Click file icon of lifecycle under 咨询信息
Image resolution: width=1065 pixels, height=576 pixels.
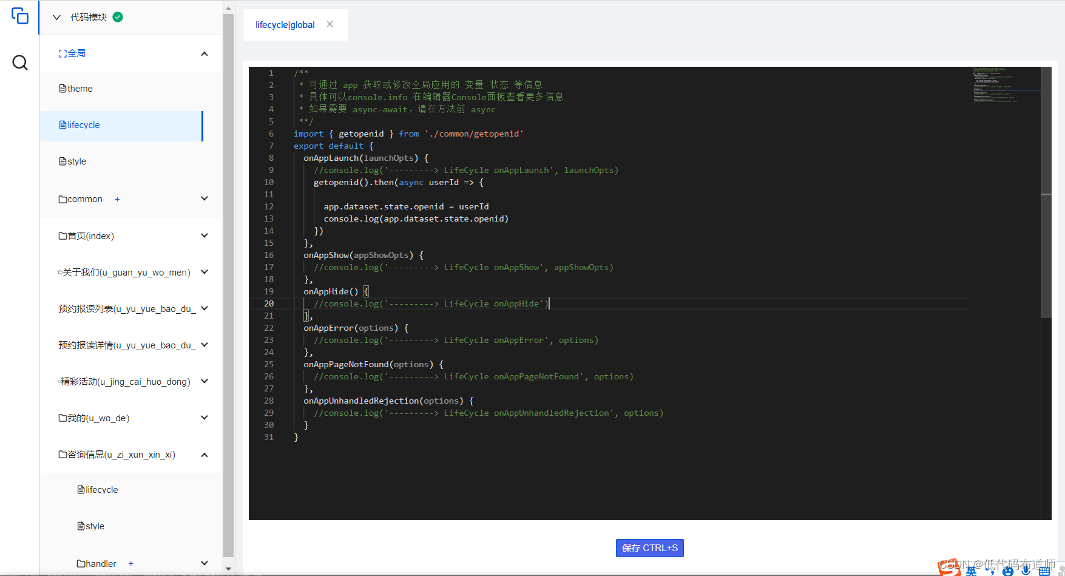[x=81, y=490]
